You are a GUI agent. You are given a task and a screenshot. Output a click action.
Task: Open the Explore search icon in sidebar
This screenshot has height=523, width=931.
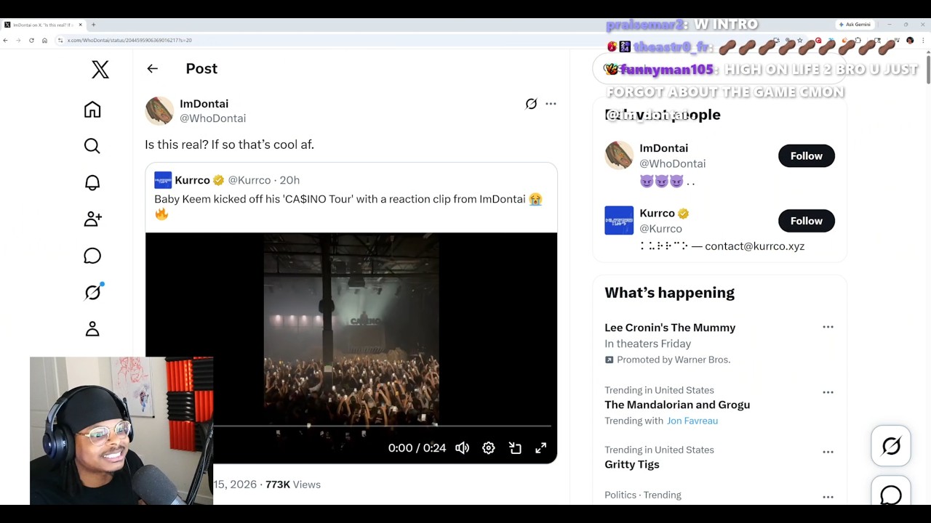pyautogui.click(x=92, y=146)
